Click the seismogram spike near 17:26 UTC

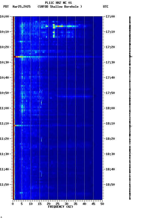(x=131, y=57)
